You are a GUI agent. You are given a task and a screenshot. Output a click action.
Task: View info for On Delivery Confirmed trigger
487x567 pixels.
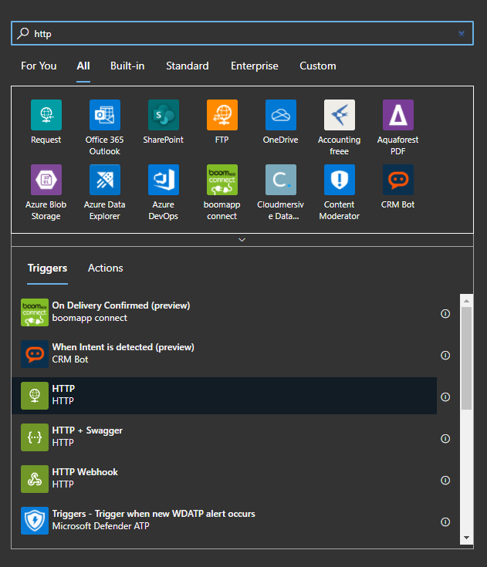pyautogui.click(x=445, y=313)
